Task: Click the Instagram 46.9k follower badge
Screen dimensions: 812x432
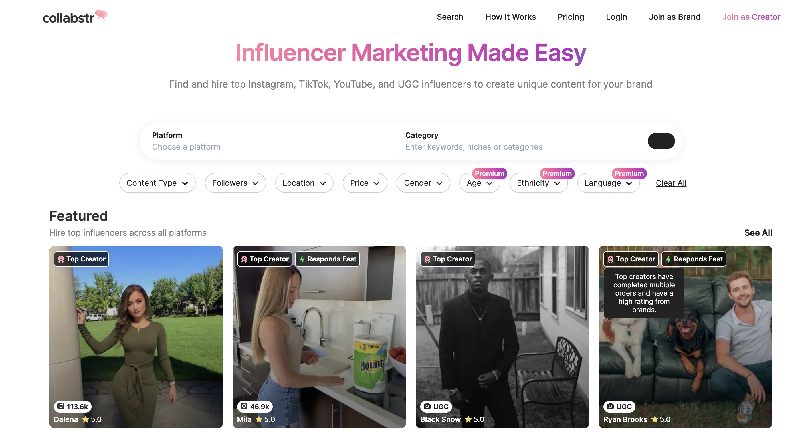Action: 255,406
